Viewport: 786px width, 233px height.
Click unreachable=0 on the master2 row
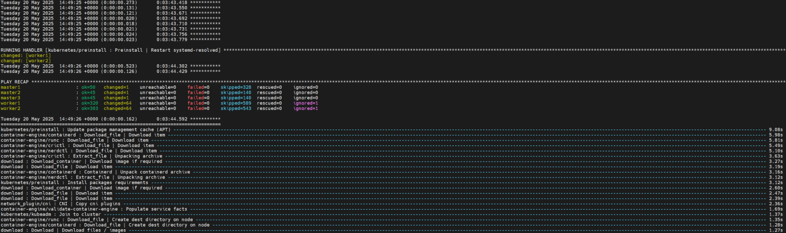[x=158, y=93]
